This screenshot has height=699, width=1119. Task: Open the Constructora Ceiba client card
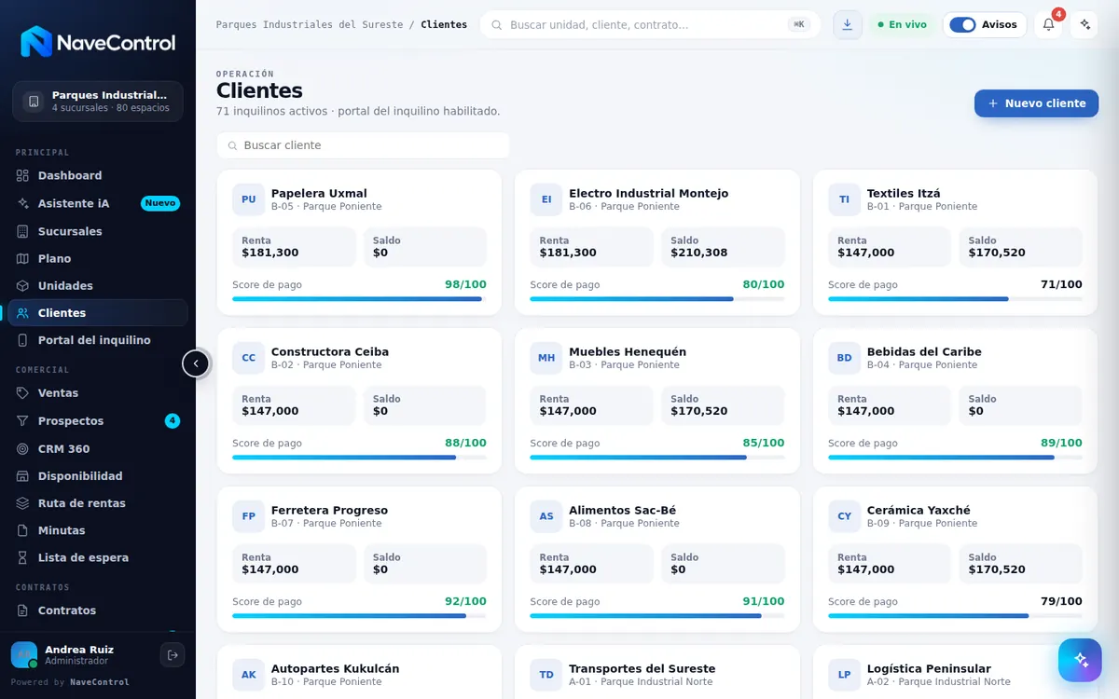(x=359, y=401)
